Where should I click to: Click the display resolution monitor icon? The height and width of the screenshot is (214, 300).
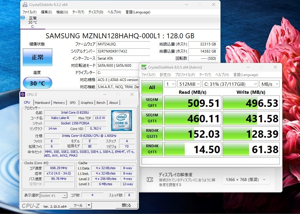click(x=150, y=180)
